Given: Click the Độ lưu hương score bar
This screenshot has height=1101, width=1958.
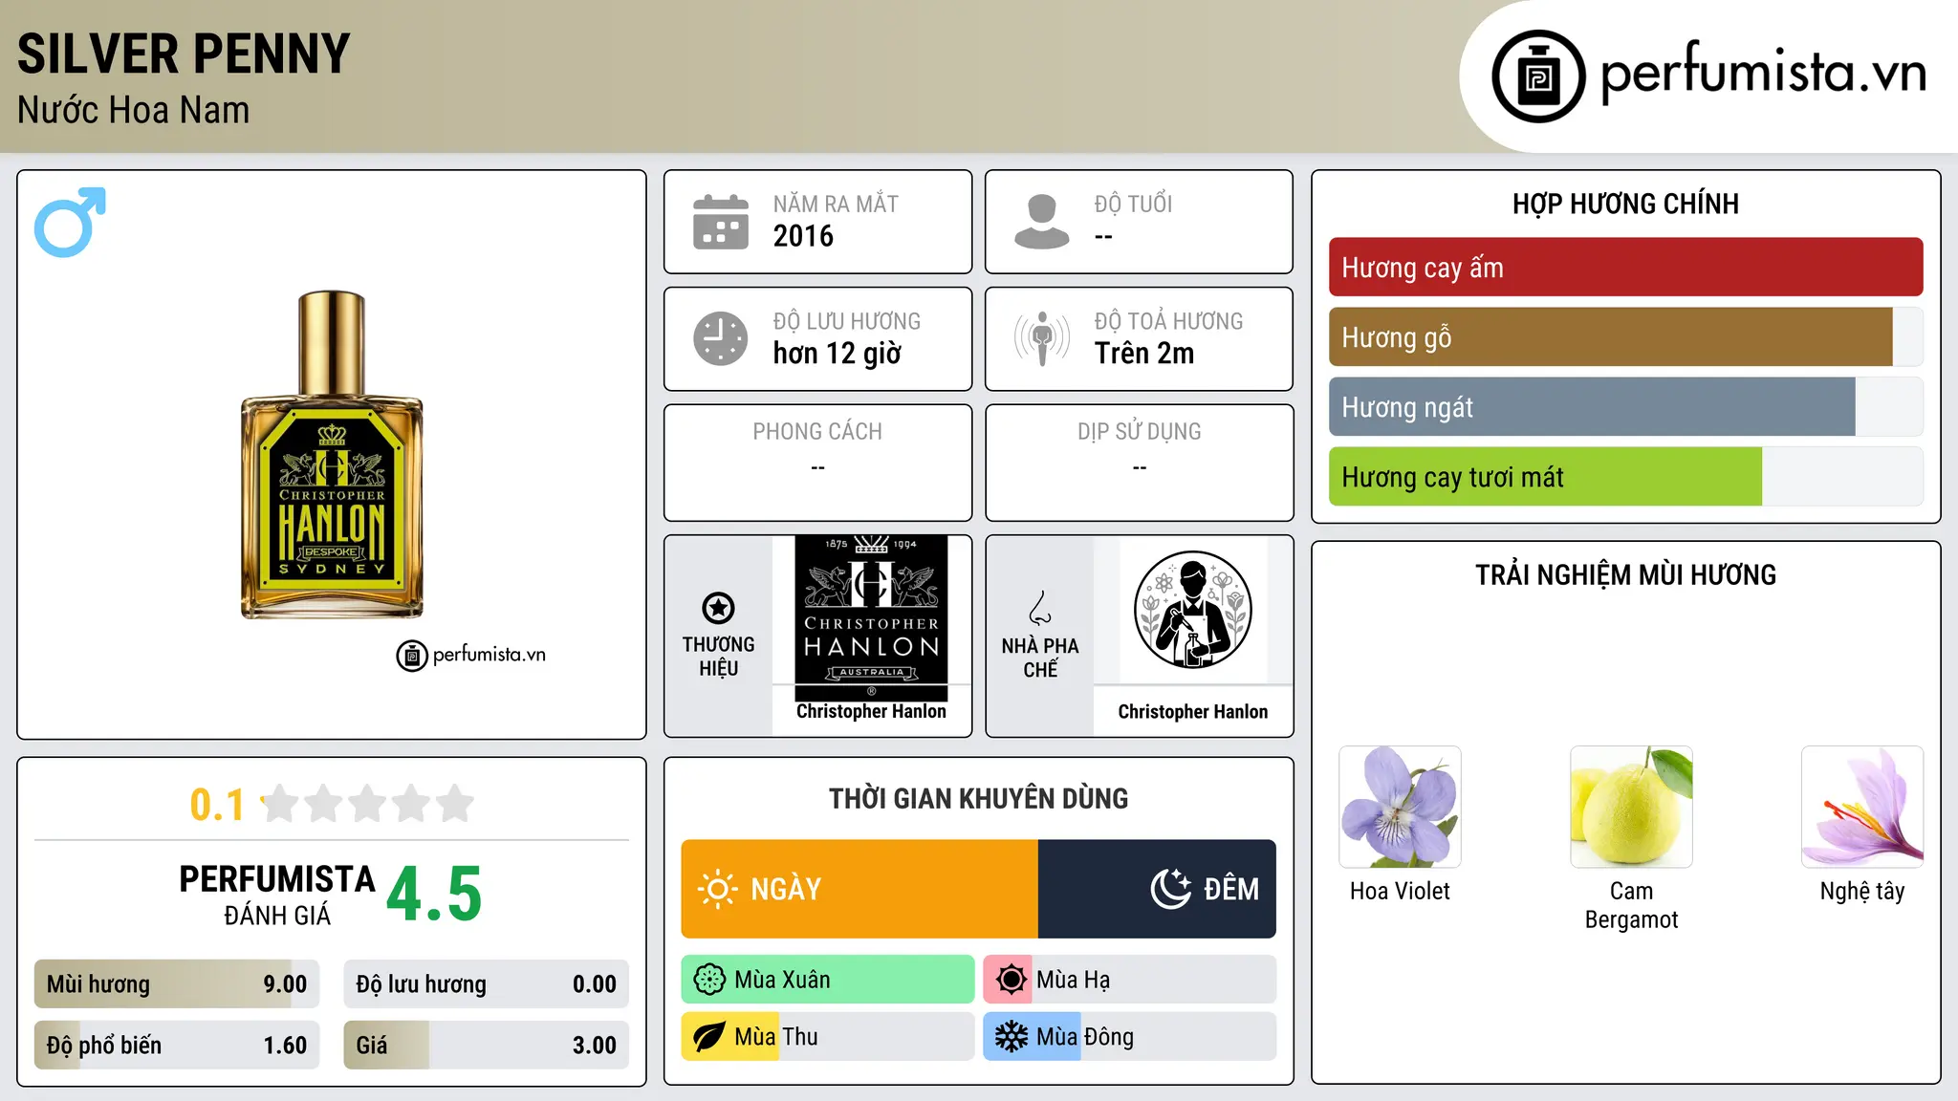Looking at the screenshot, I should 486,984.
